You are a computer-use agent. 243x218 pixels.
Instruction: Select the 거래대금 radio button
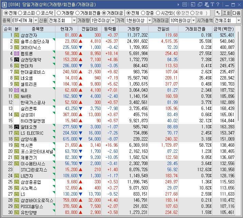104,13
